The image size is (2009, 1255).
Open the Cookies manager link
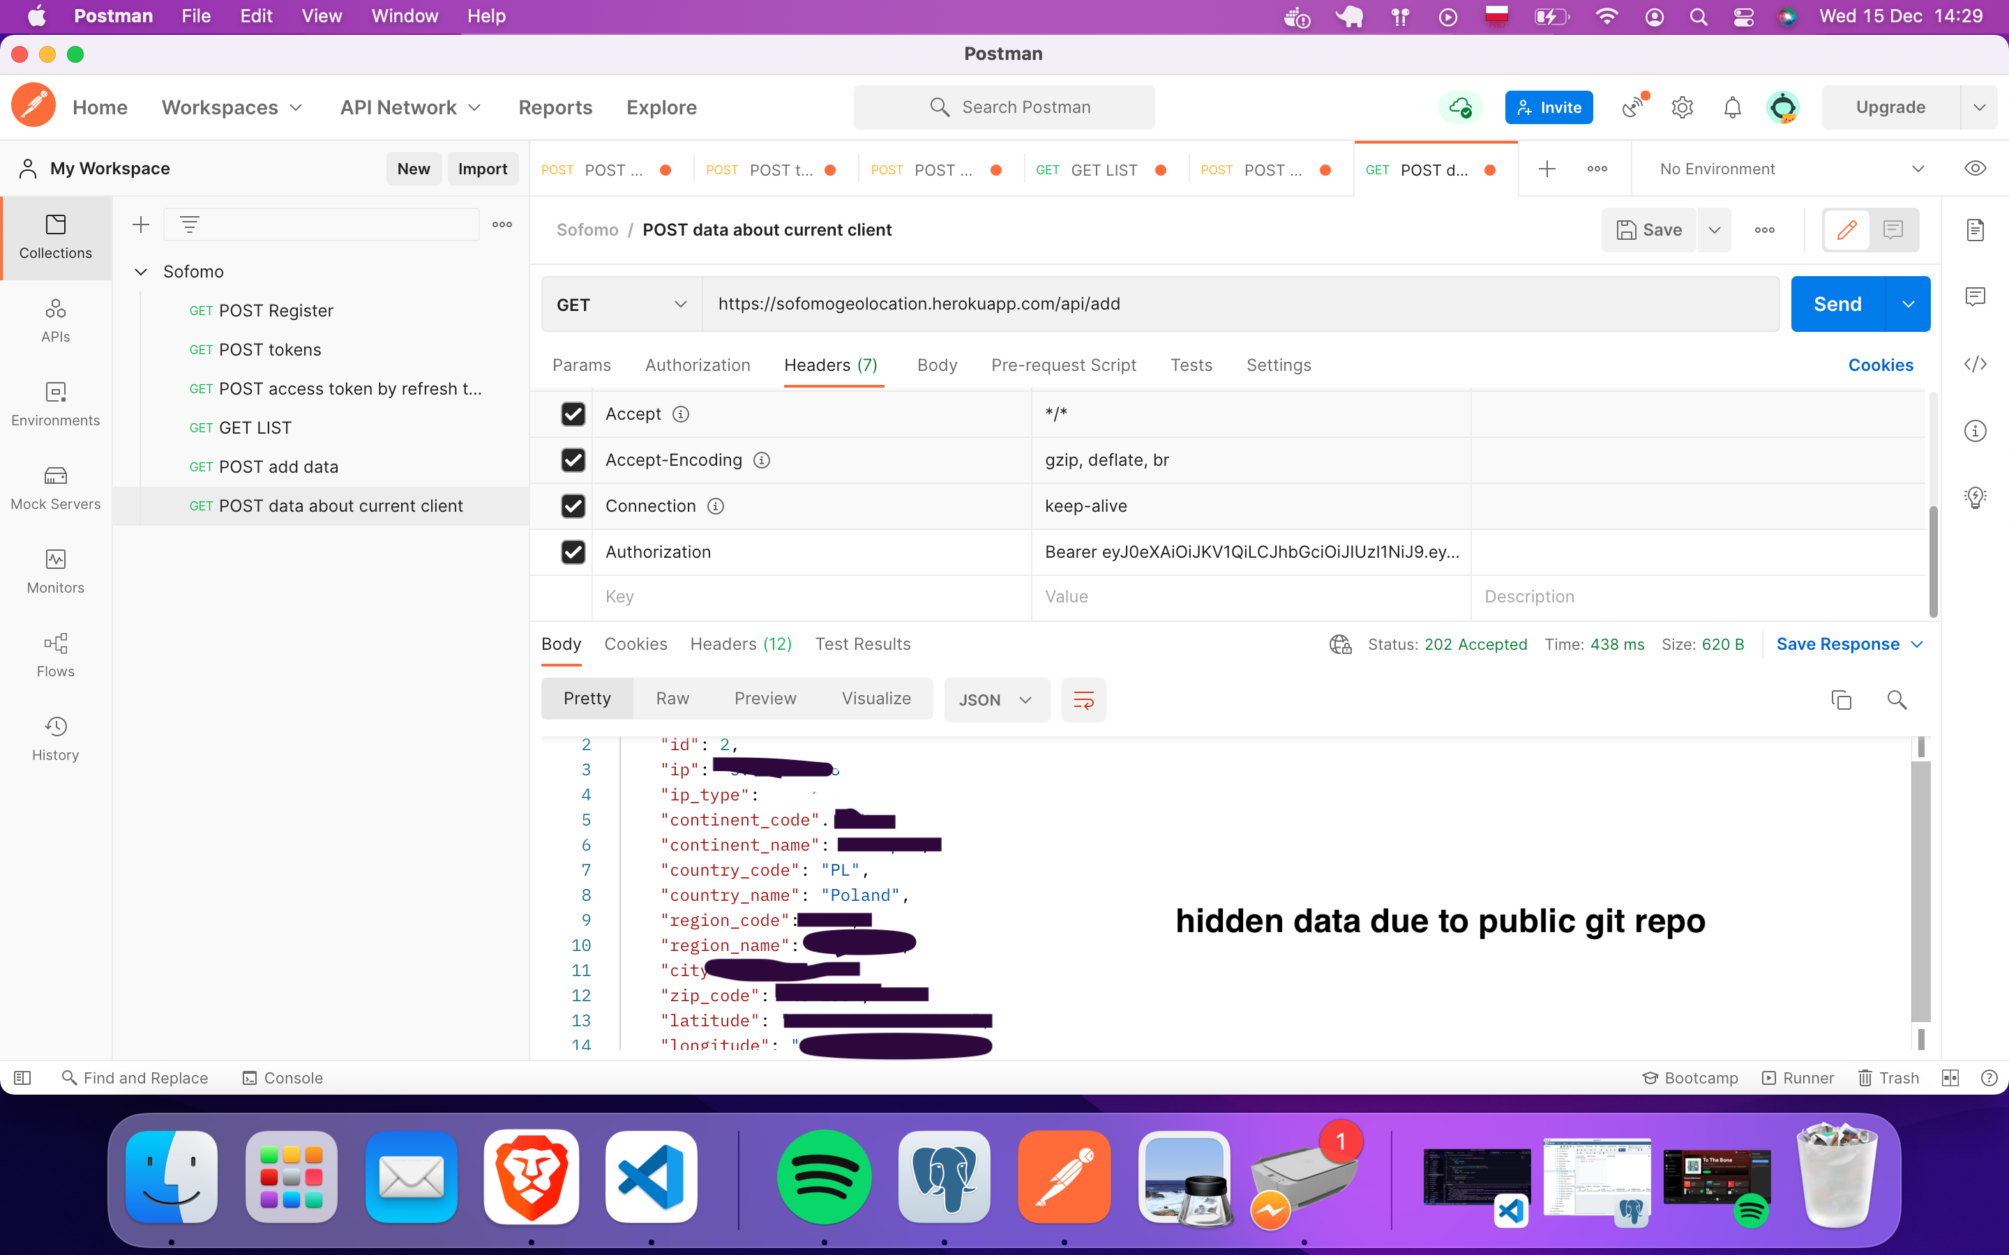pos(1881,365)
